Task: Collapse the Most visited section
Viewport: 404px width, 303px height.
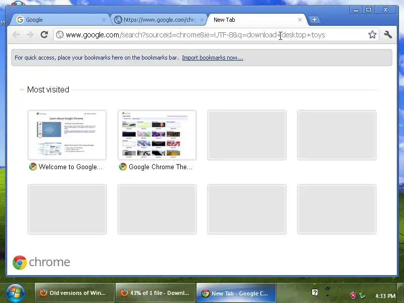Action: pos(22,90)
